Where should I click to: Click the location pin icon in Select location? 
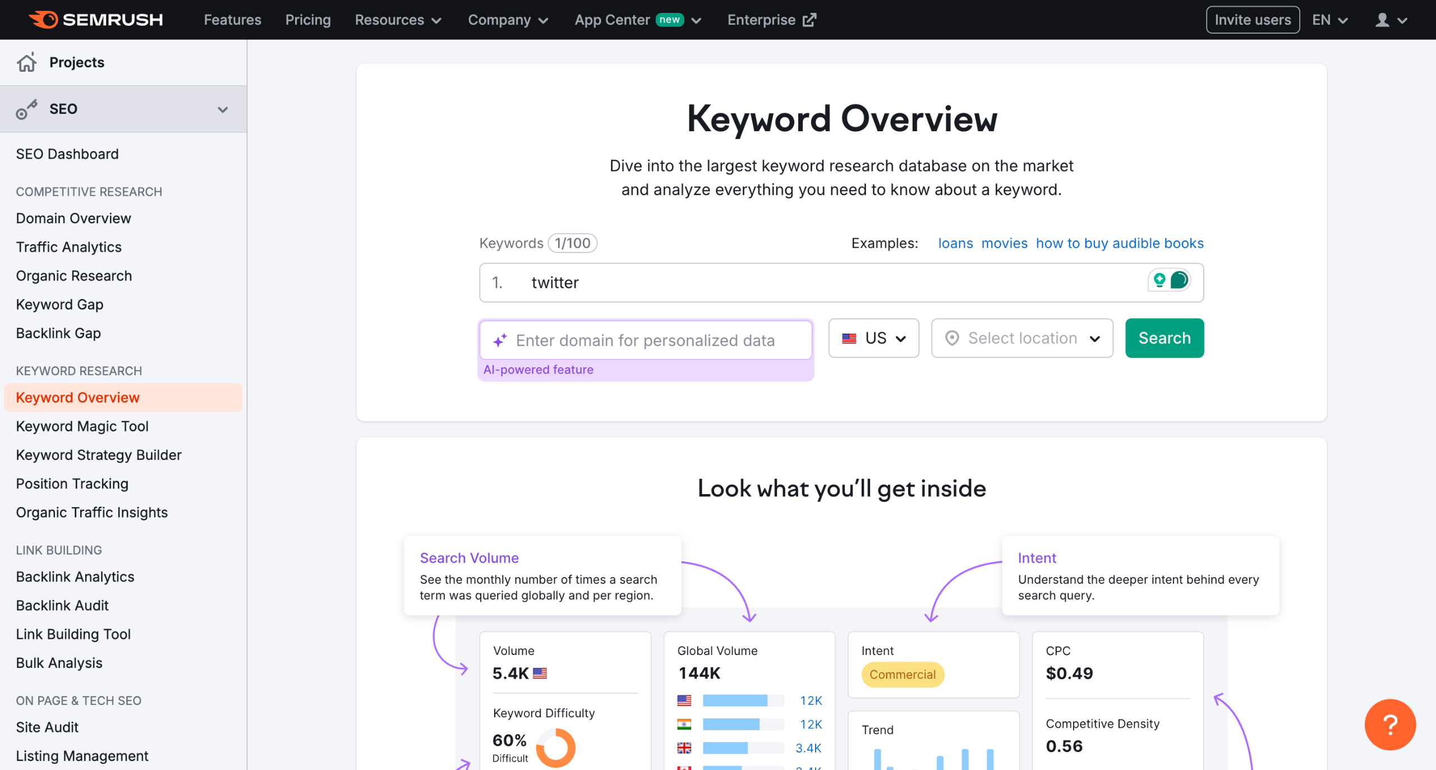point(952,338)
